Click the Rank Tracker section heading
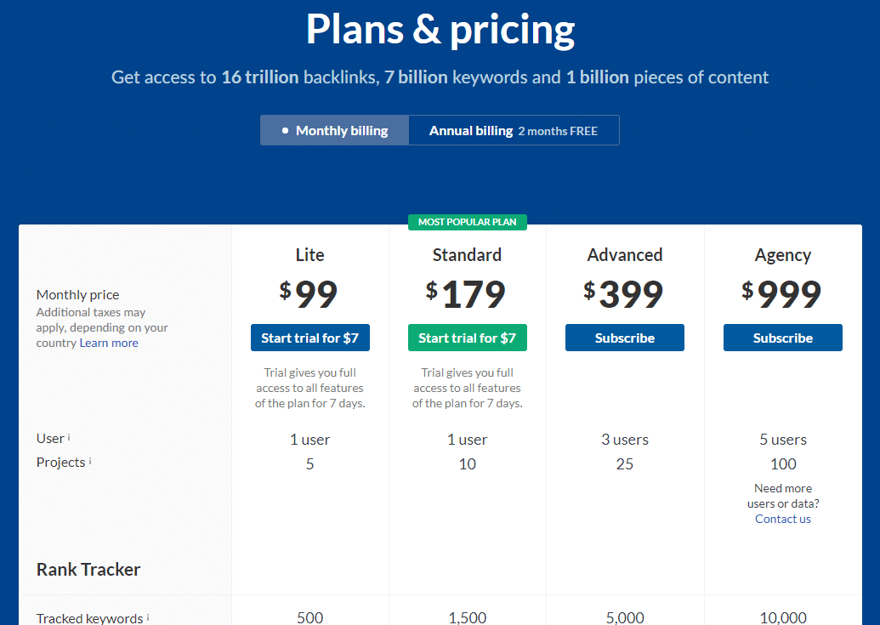 tap(88, 570)
